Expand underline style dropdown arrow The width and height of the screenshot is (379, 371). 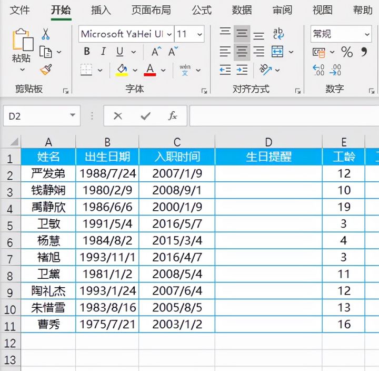[x=134, y=52]
